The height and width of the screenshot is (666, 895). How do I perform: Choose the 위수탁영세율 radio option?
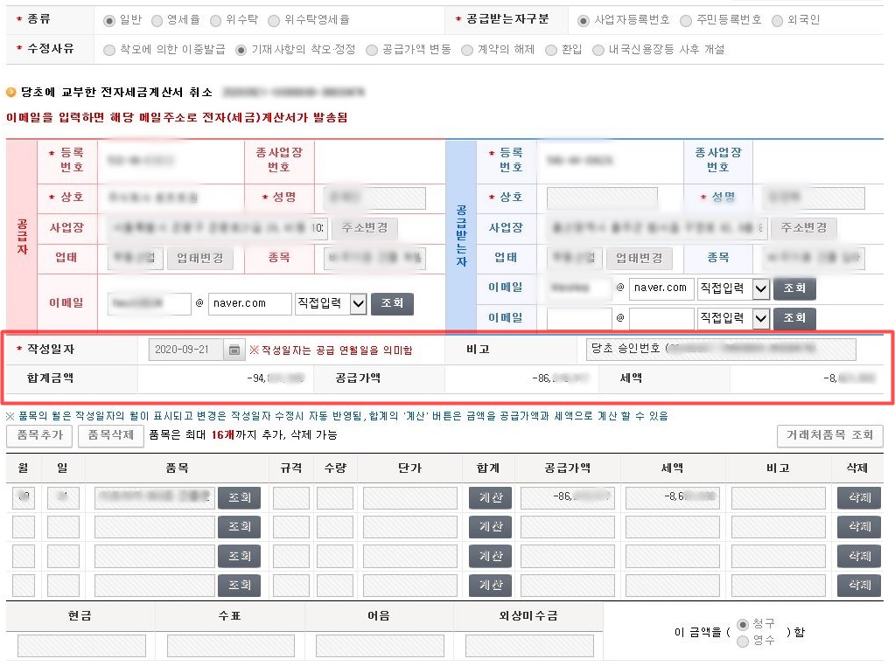[274, 21]
